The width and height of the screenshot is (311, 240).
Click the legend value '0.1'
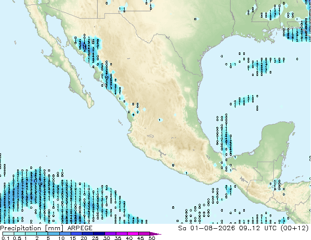(x=5, y=238)
